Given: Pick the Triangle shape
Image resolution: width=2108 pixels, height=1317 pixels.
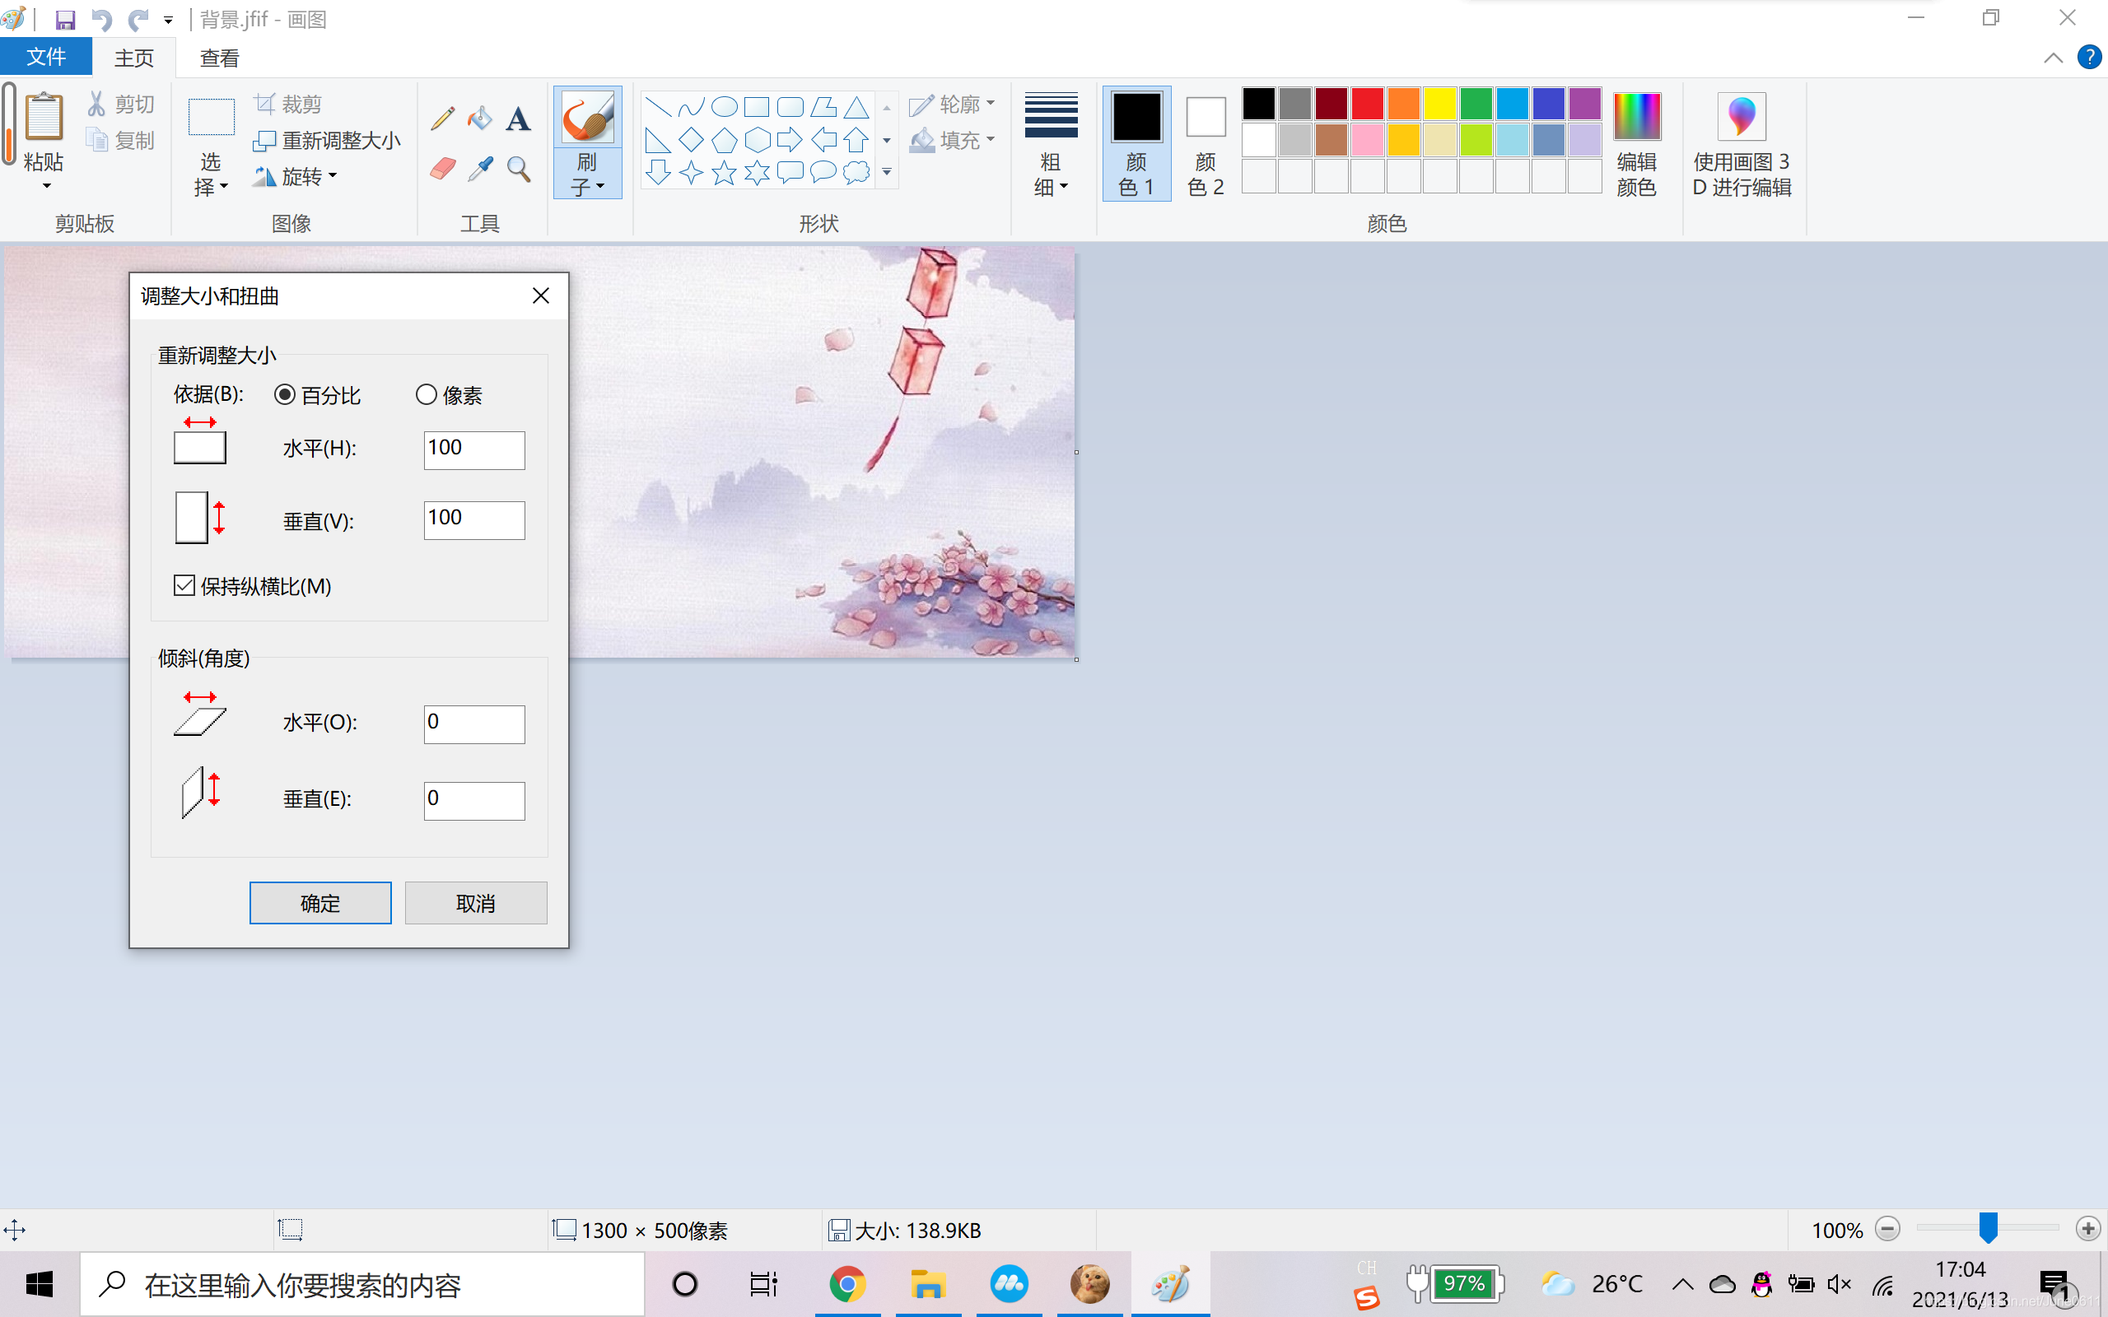Looking at the screenshot, I should coord(856,107).
